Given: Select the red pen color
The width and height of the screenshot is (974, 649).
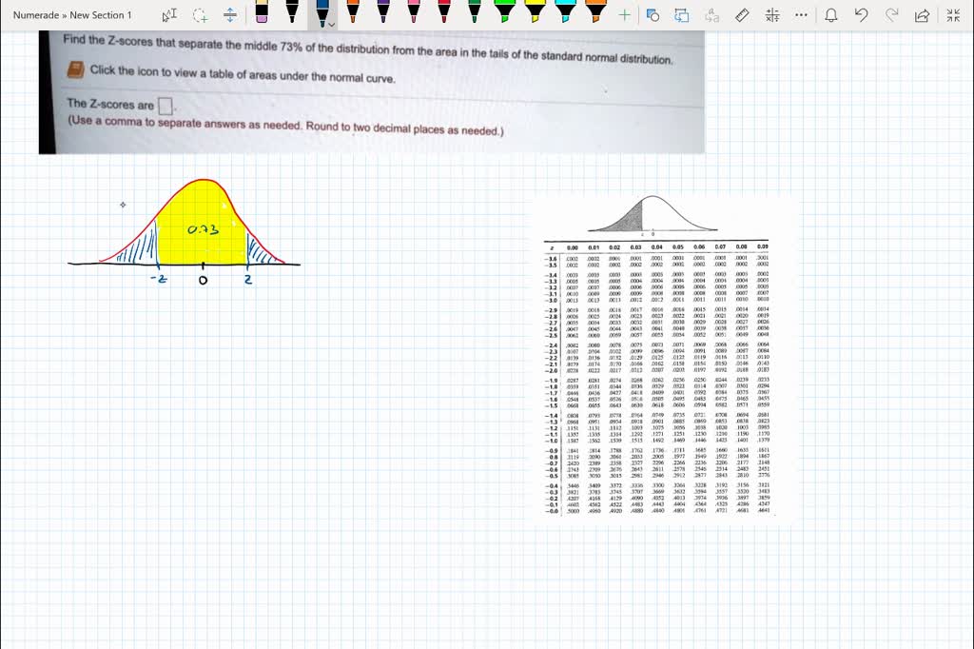Looking at the screenshot, I should (442, 14).
